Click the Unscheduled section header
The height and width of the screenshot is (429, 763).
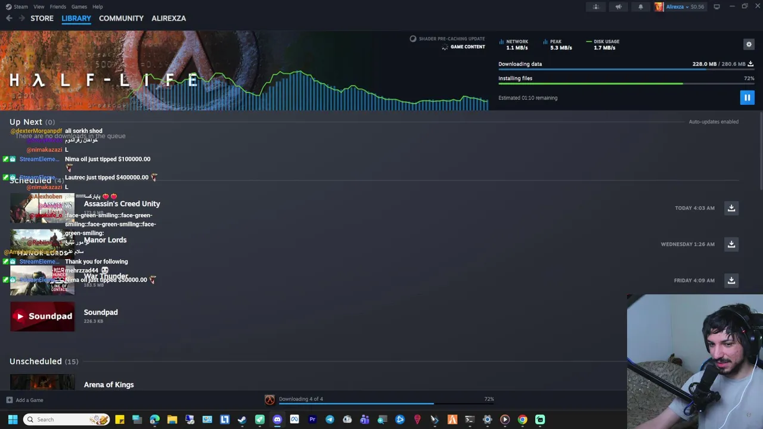pos(44,361)
